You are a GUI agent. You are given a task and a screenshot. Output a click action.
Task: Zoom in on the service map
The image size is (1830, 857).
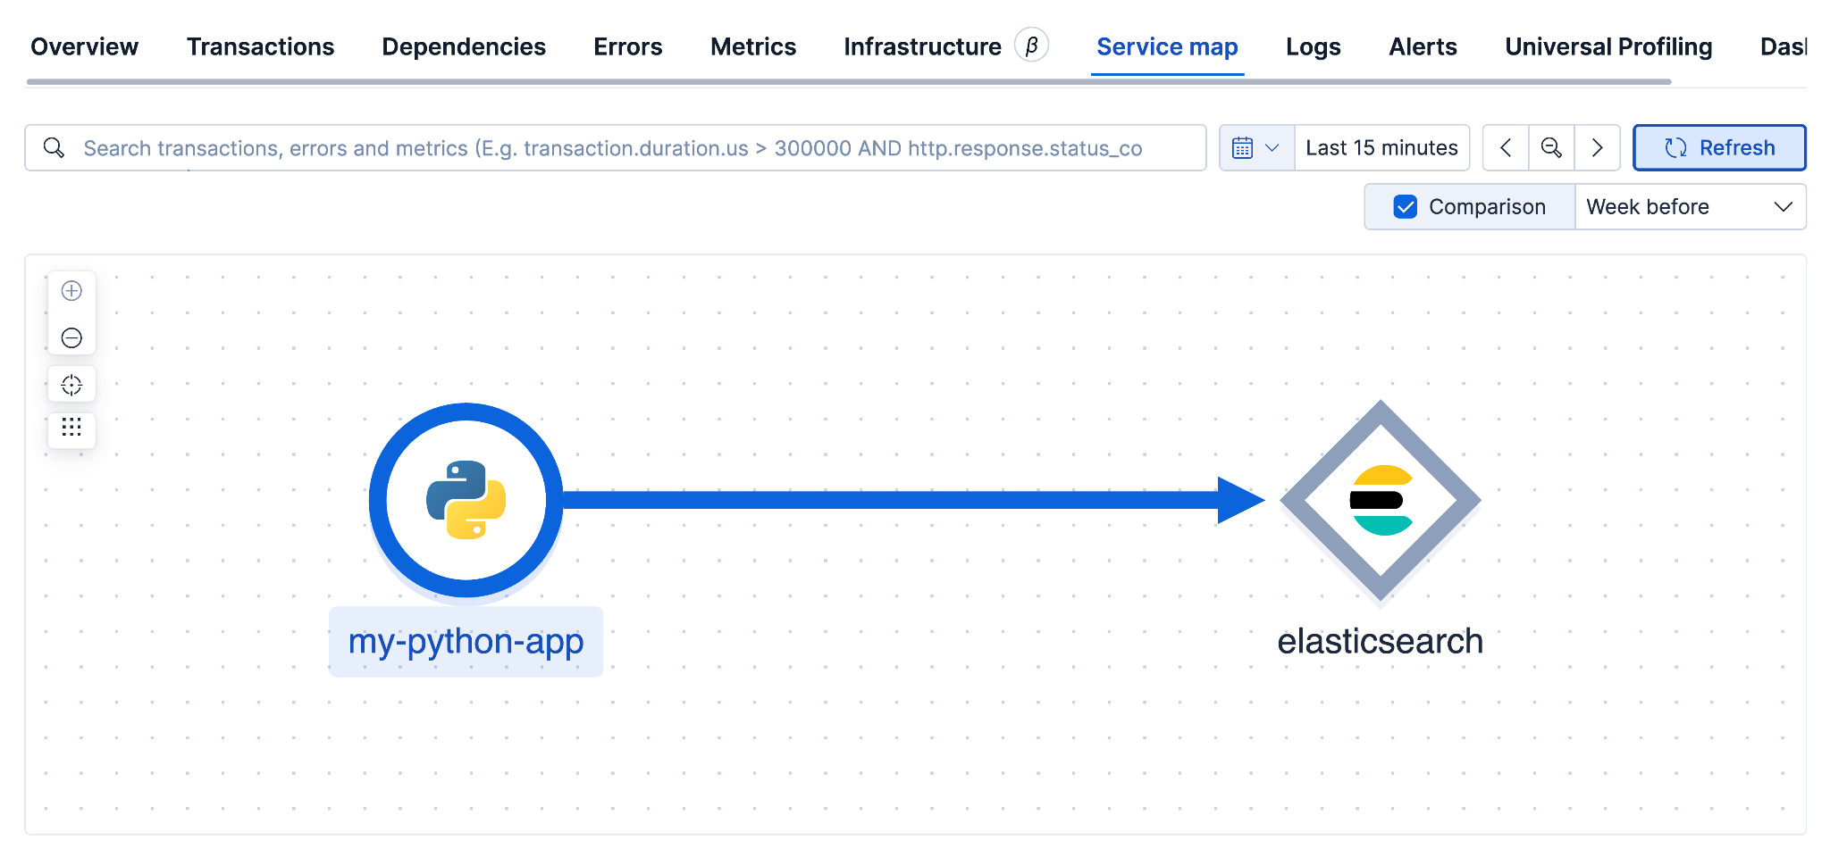click(x=71, y=291)
